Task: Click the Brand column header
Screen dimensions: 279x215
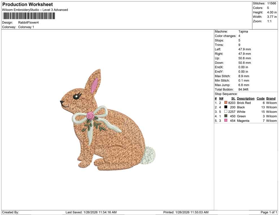Action: point(271,98)
